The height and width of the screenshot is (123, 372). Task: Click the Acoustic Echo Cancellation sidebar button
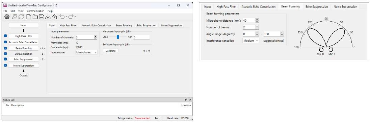coord(24,42)
